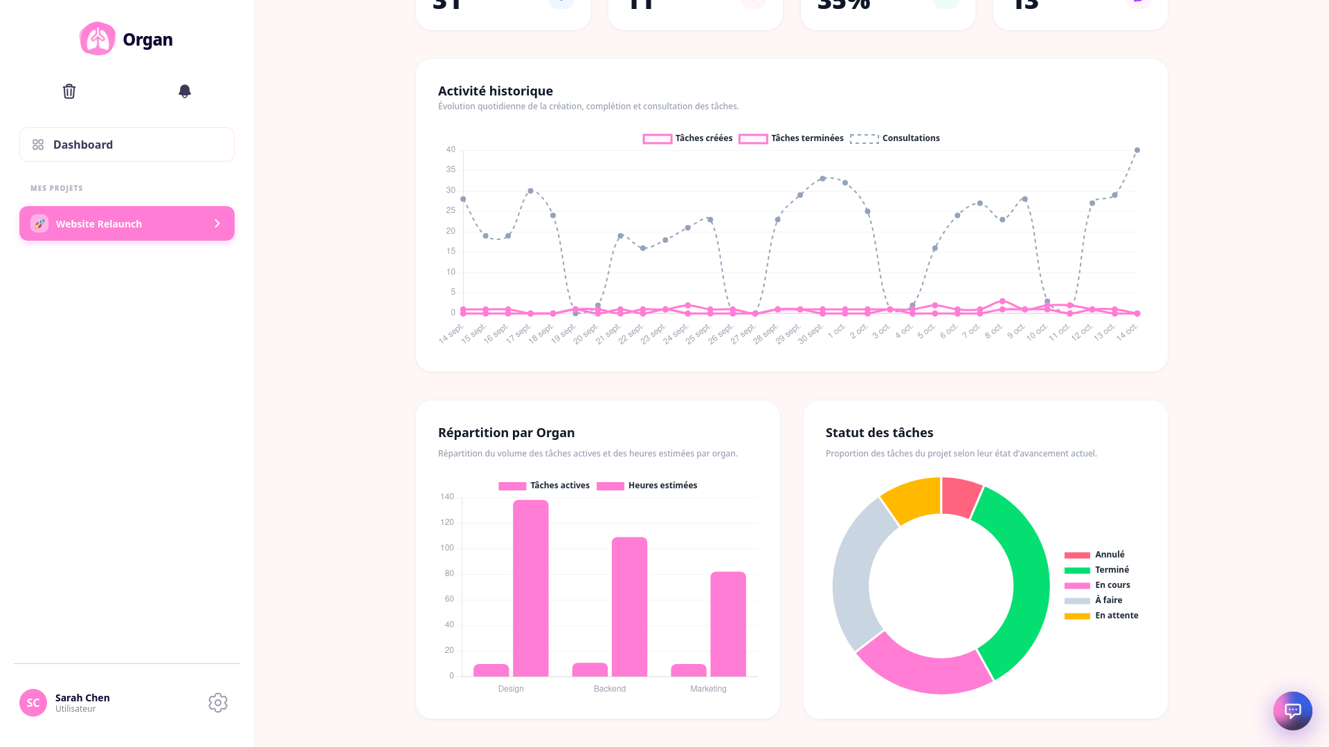This screenshot has height=747, width=1329.
Task: Click the Backend estimated hours bar
Action: coord(629,607)
